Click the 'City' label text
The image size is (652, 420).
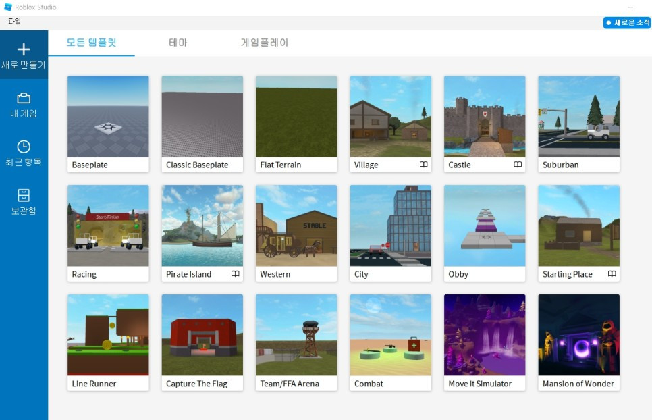click(361, 274)
